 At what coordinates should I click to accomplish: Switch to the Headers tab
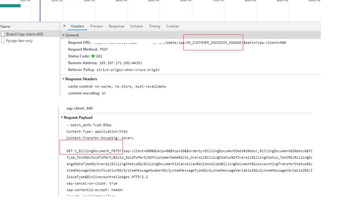click(x=77, y=26)
